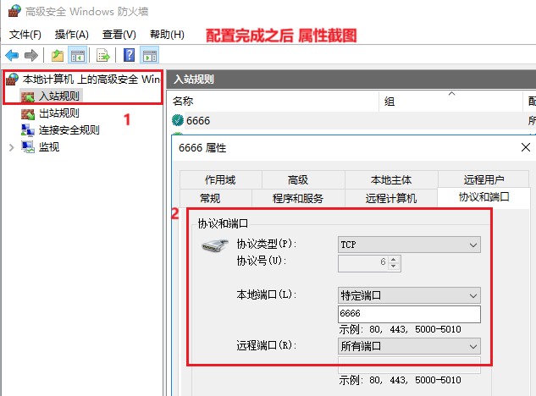Switch to the 远程用户 tab
This screenshot has width=536, height=396.
point(484,179)
